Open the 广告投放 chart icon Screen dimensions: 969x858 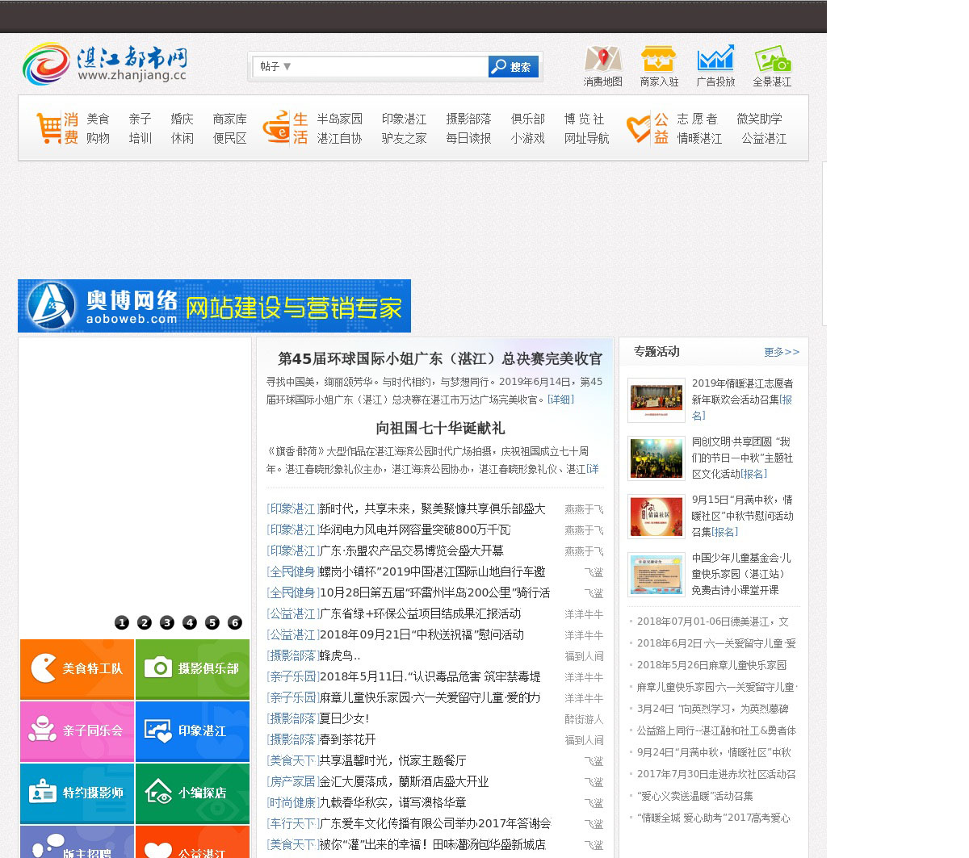point(715,60)
